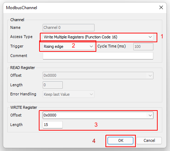Click the chevron arrow of WRITE Register Offset
170x151 pixels.
[x=150, y=115]
